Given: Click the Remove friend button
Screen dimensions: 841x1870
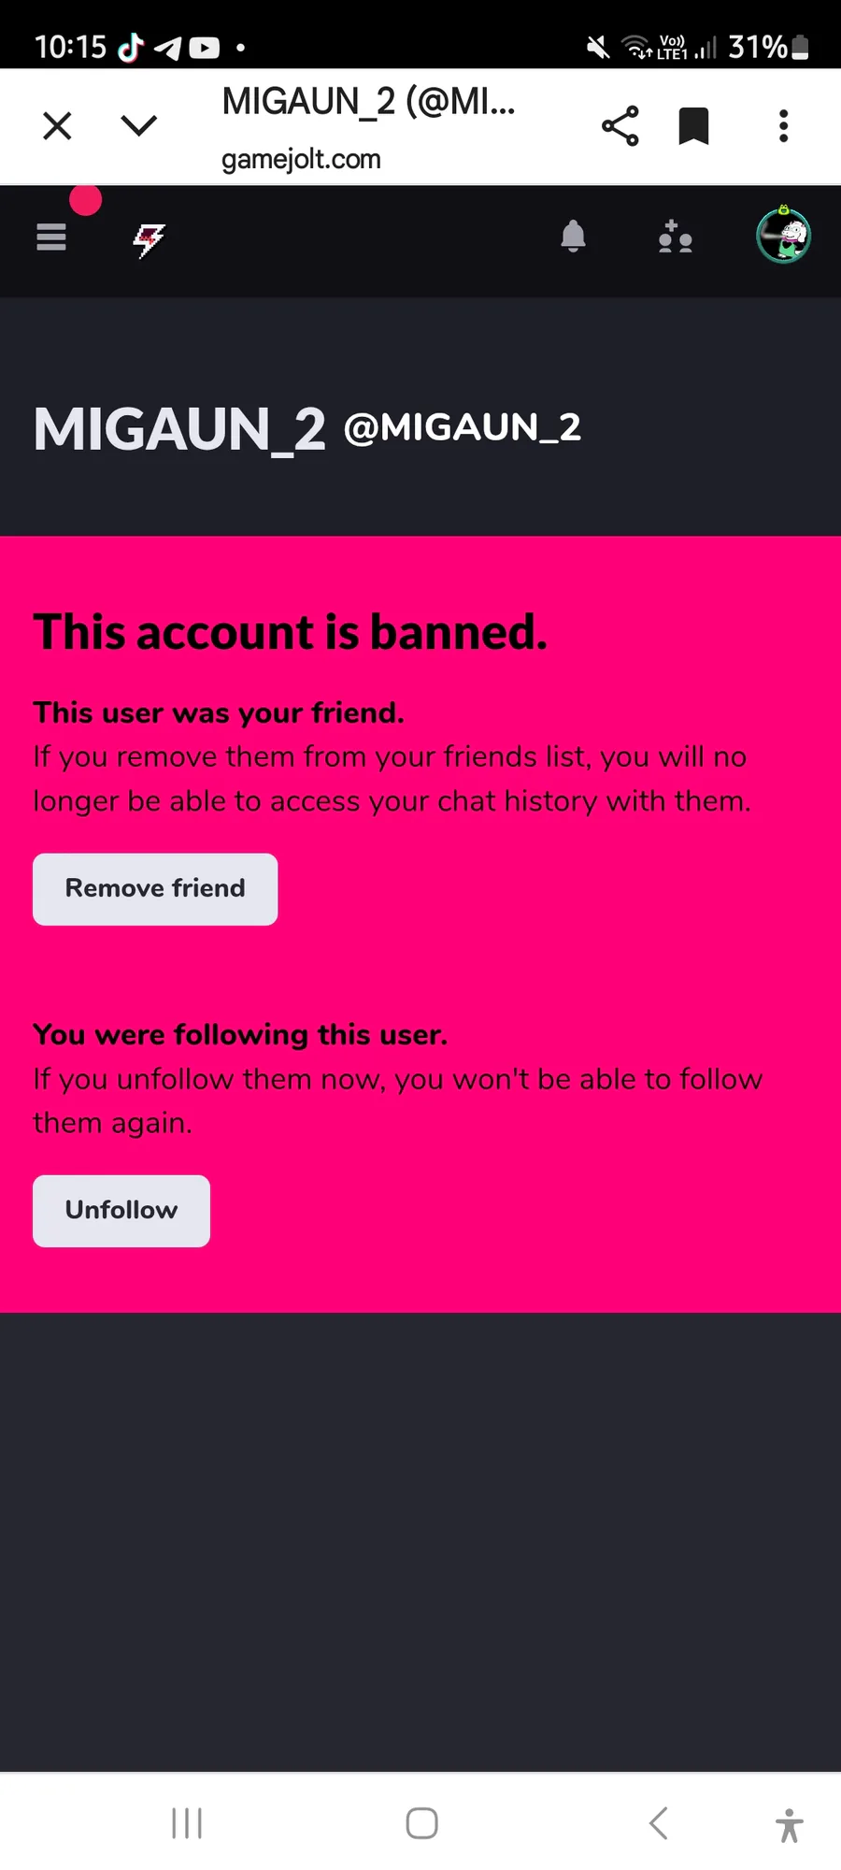Looking at the screenshot, I should (155, 889).
